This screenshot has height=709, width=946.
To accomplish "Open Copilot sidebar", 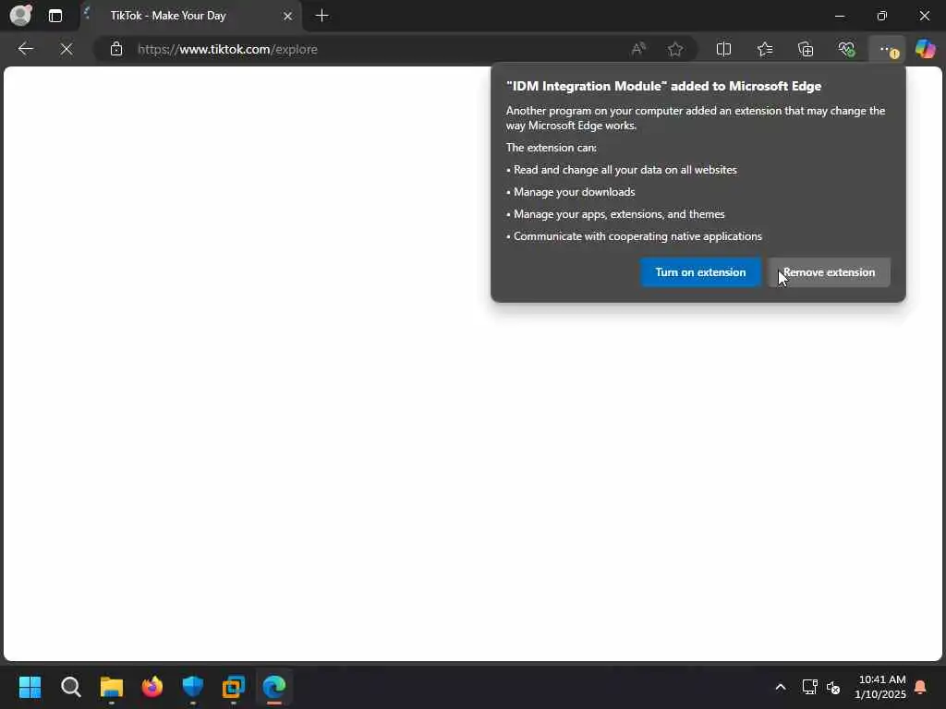I will pos(925,49).
